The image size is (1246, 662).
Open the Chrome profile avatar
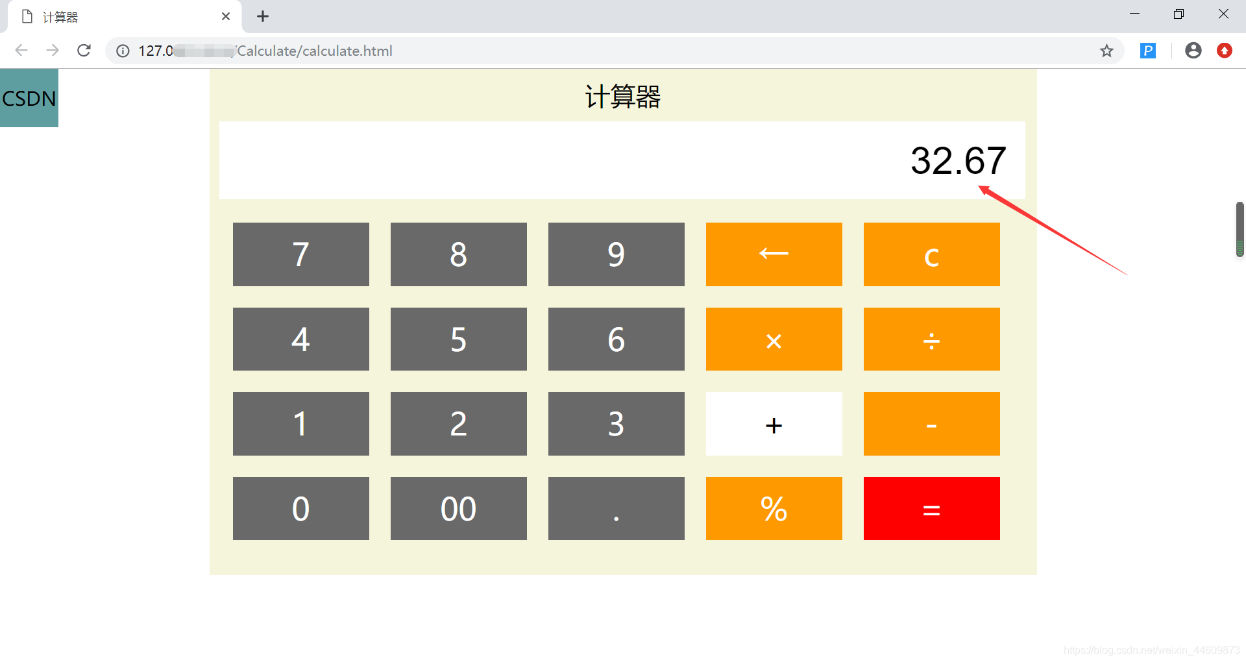1193,51
